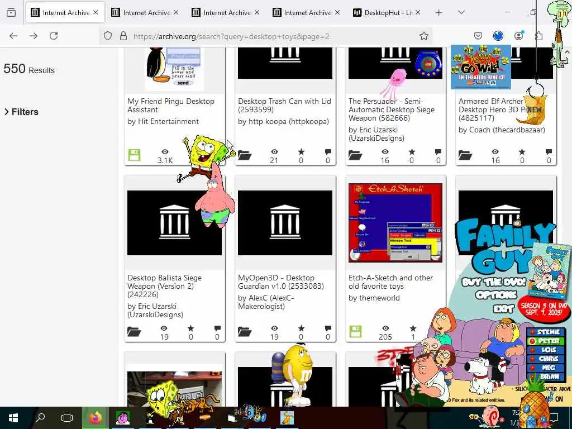Click by themeworld author text

pyautogui.click(x=374, y=298)
